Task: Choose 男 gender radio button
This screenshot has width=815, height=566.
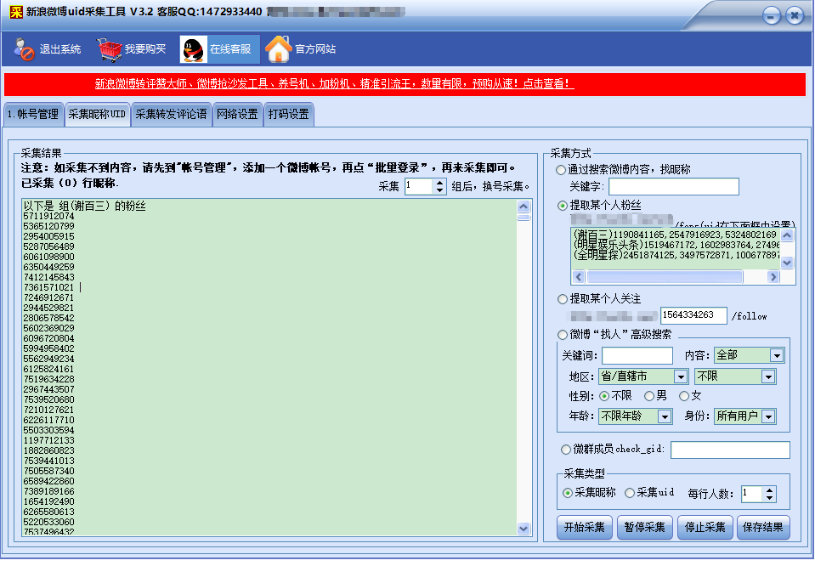Action: tap(648, 396)
